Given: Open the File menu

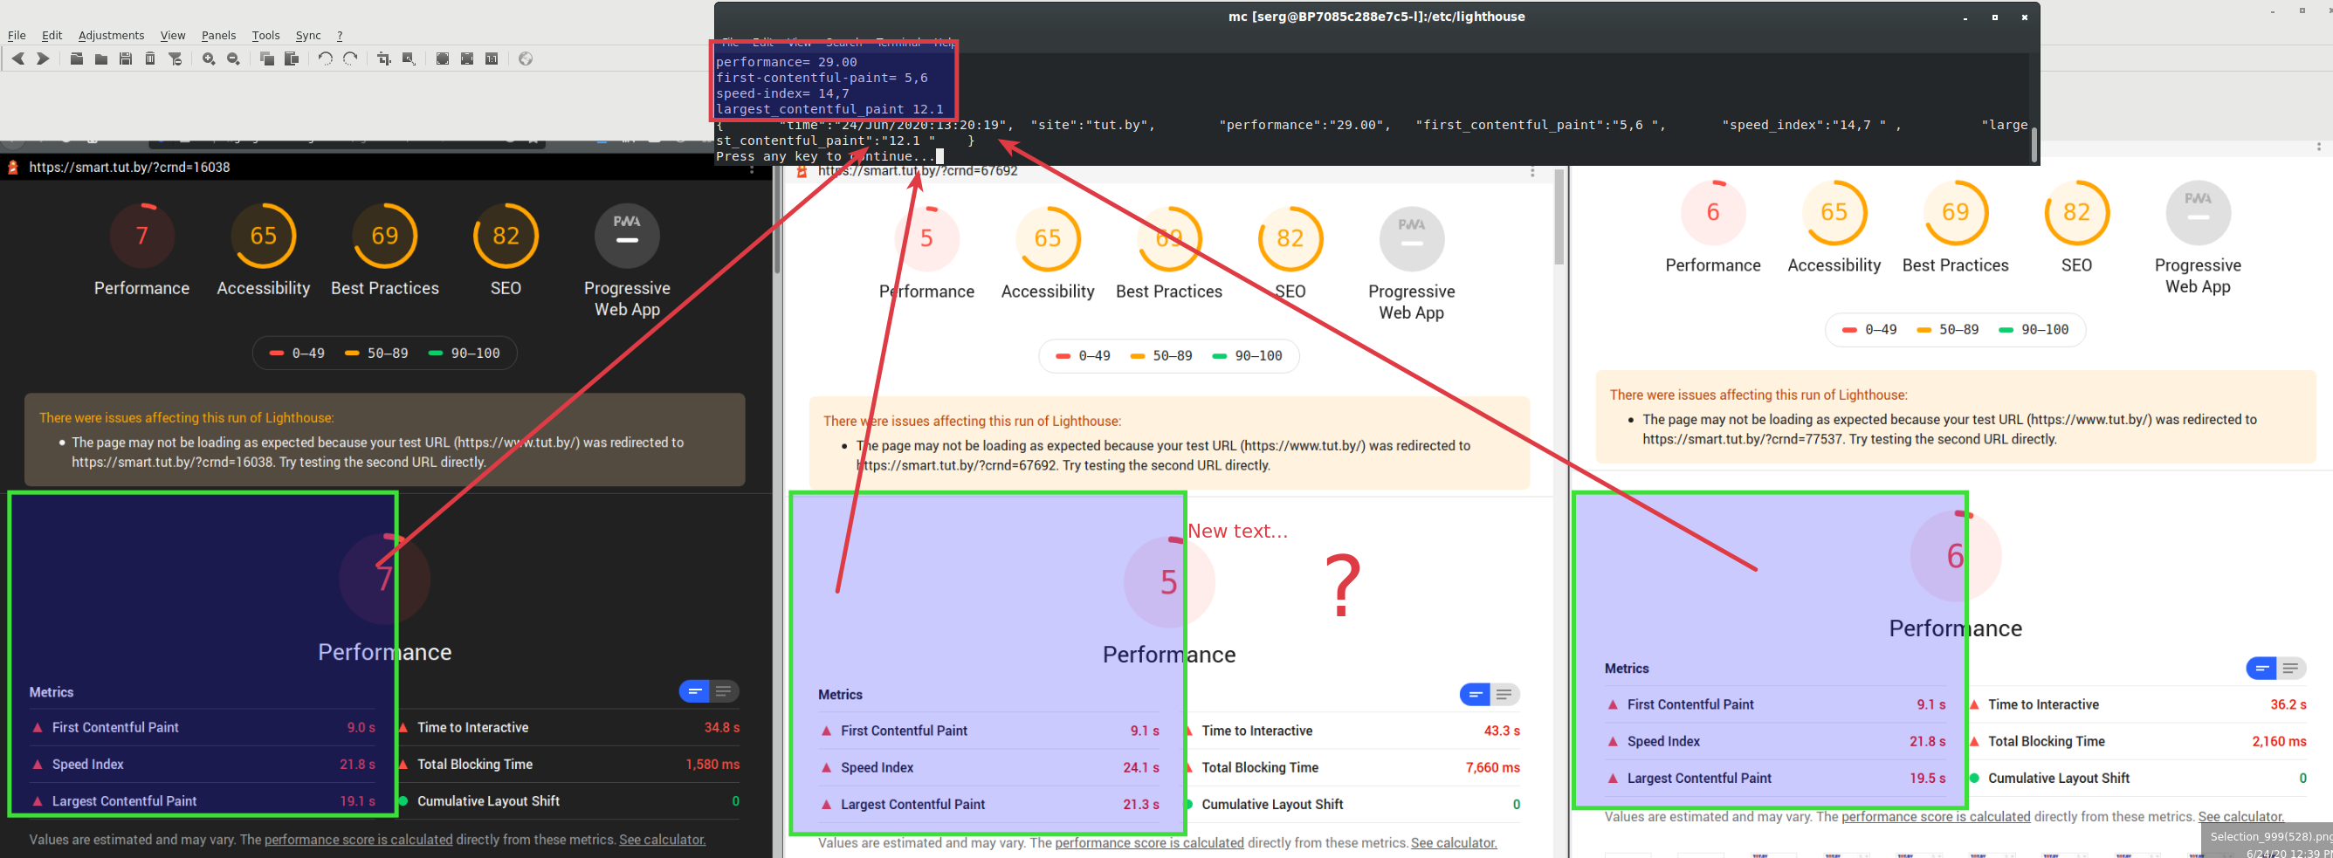Looking at the screenshot, I should pos(17,35).
